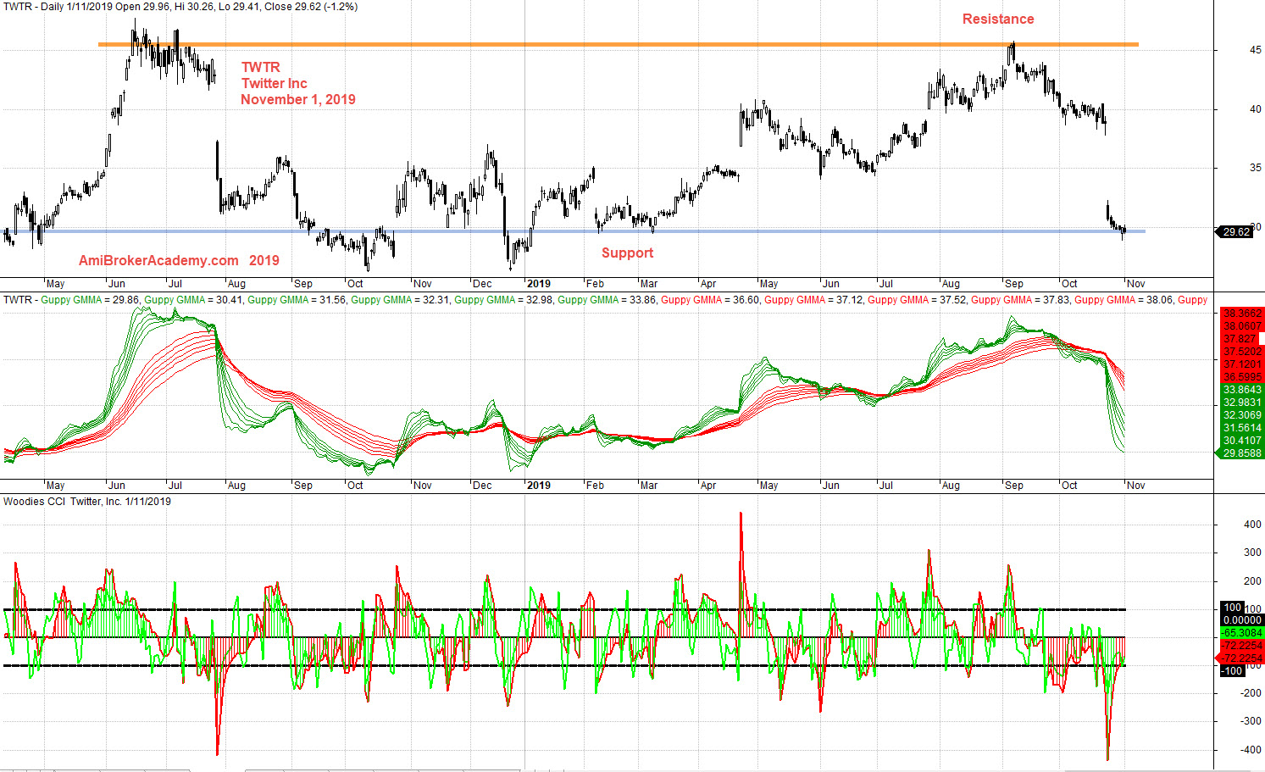Click "Guppy GMMA = 29.86" in GMMA header

[91, 299]
